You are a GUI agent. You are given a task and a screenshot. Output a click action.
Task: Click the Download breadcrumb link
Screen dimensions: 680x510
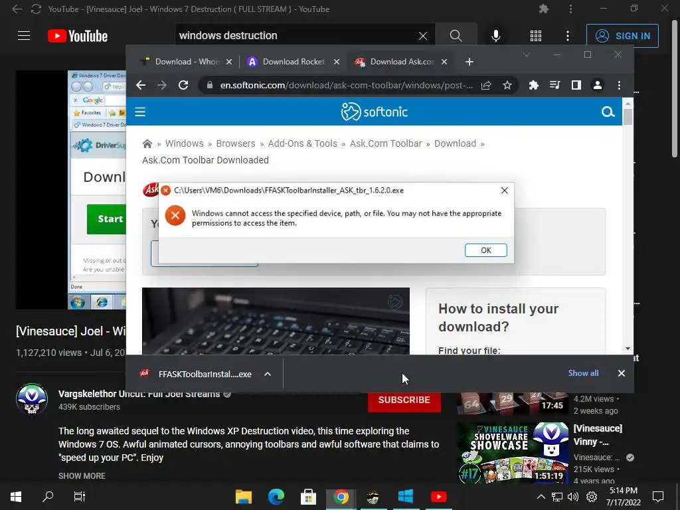[455, 143]
